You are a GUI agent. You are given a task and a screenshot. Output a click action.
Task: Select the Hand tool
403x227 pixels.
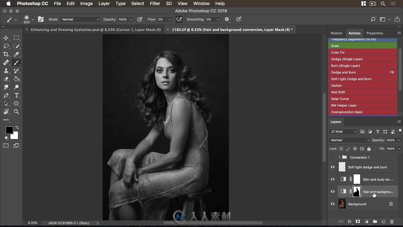click(x=6, y=112)
